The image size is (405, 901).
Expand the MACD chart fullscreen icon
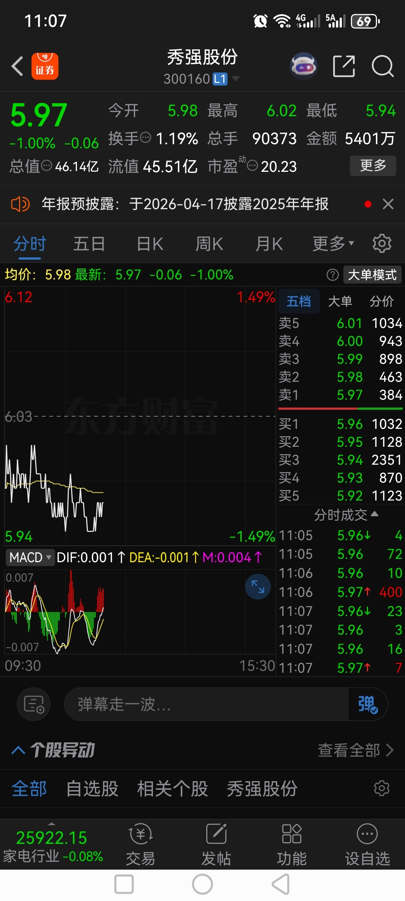click(x=258, y=586)
